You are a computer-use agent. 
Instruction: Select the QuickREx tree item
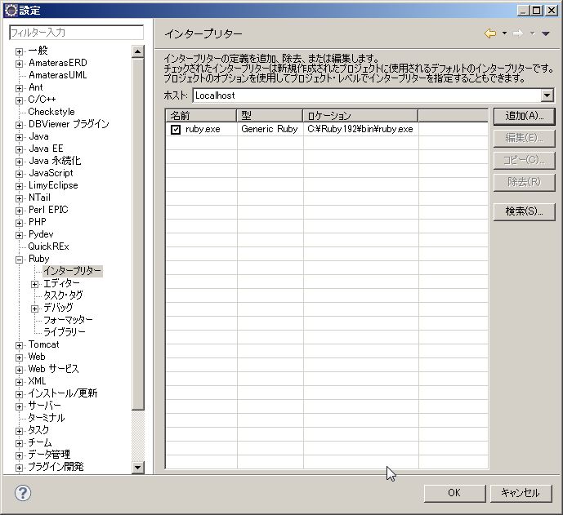(49, 246)
